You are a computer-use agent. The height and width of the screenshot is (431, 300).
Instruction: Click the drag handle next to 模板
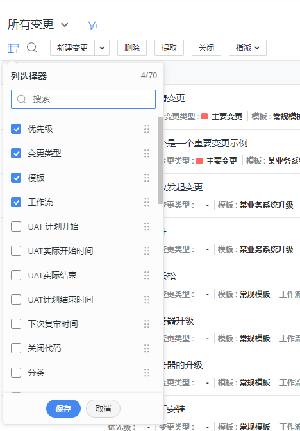147,178
